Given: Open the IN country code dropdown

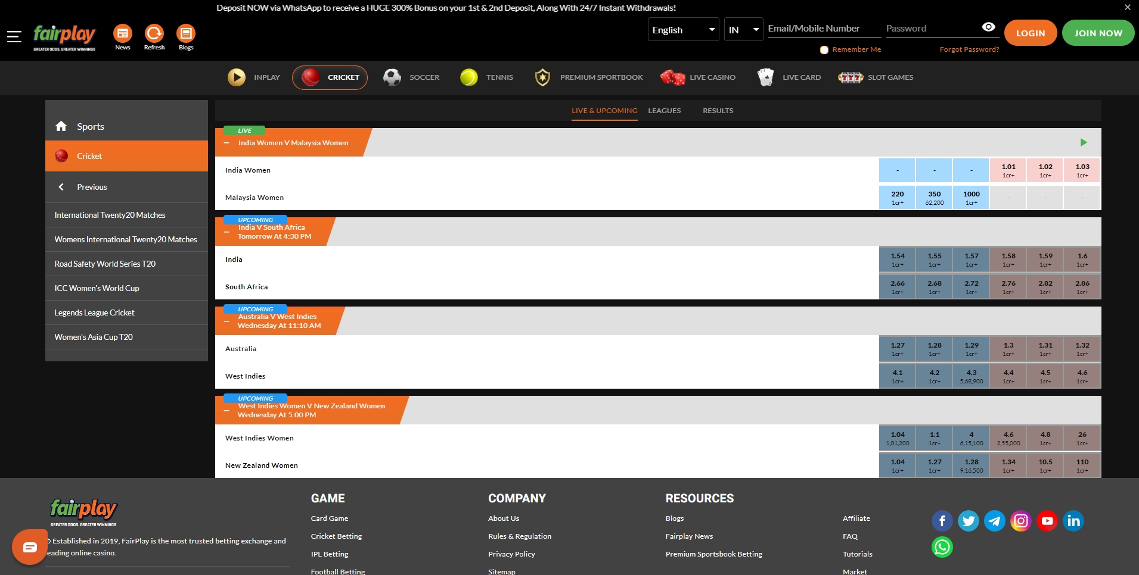Looking at the screenshot, I should 743,30.
